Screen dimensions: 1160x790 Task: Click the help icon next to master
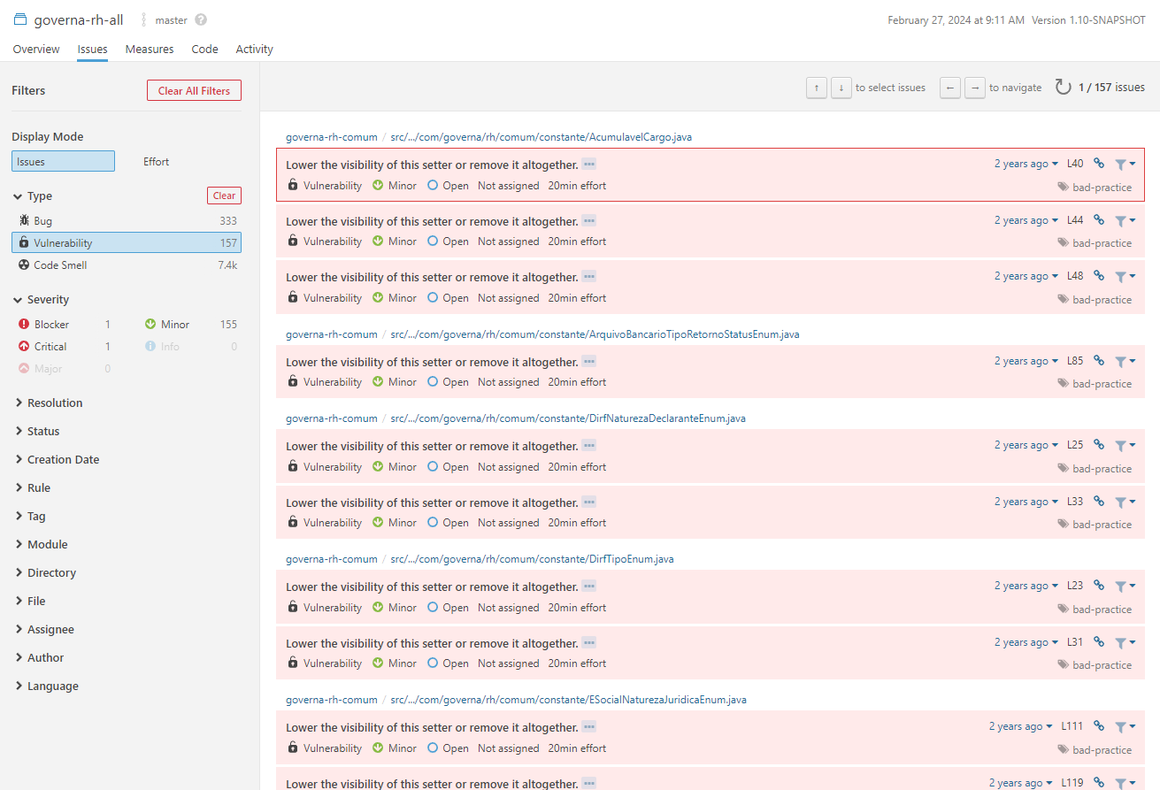tap(201, 19)
